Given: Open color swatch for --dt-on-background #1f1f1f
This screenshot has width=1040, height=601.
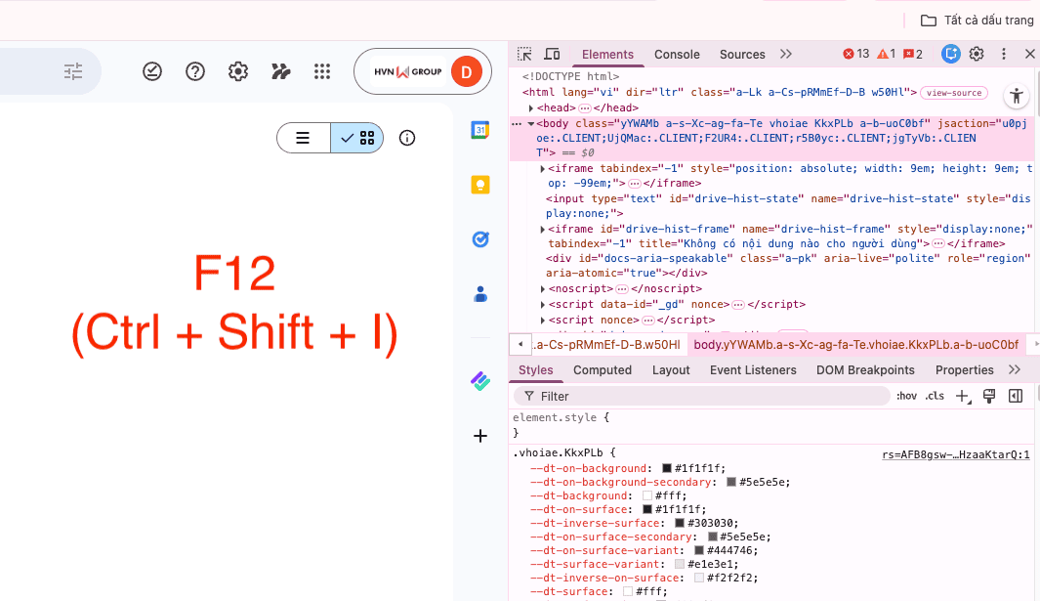Looking at the screenshot, I should pyautogui.click(x=667, y=468).
